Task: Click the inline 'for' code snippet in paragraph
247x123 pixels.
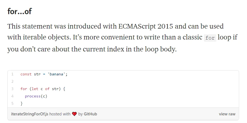Action: point(210,38)
